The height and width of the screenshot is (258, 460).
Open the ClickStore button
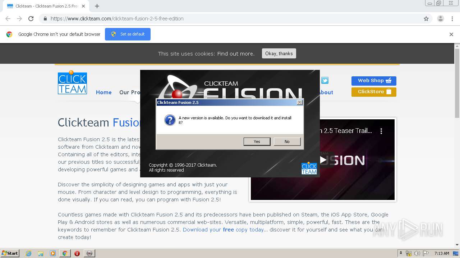[x=374, y=92]
